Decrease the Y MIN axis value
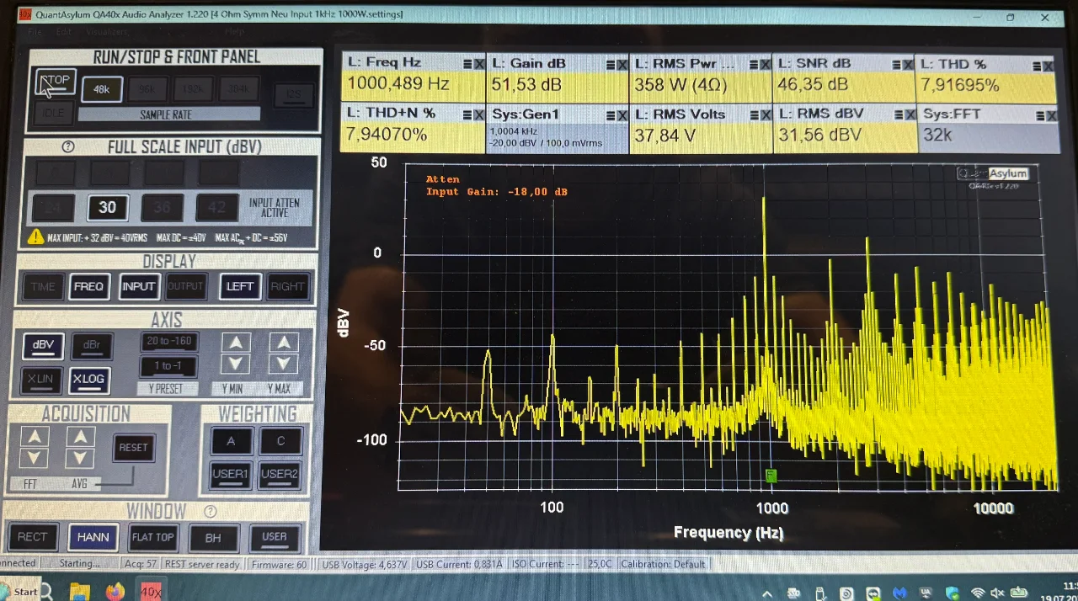 coord(236,364)
